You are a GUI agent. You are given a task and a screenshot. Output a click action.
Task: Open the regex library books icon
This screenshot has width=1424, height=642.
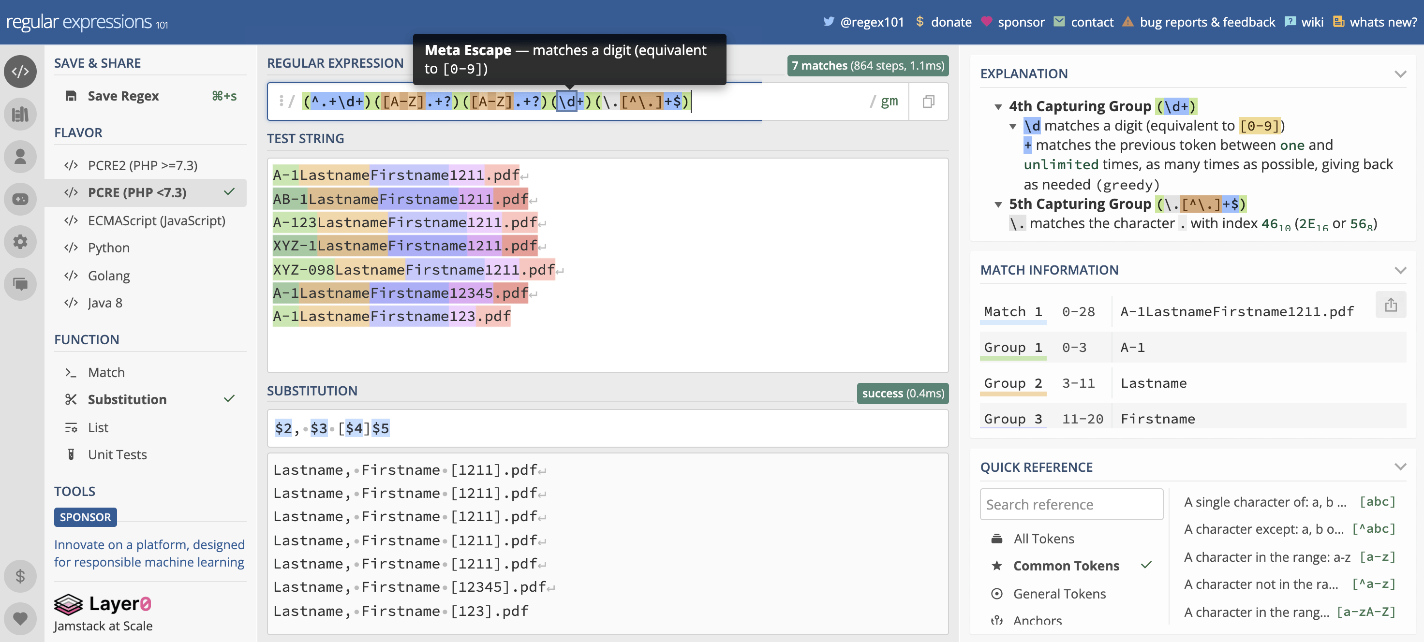point(20,115)
